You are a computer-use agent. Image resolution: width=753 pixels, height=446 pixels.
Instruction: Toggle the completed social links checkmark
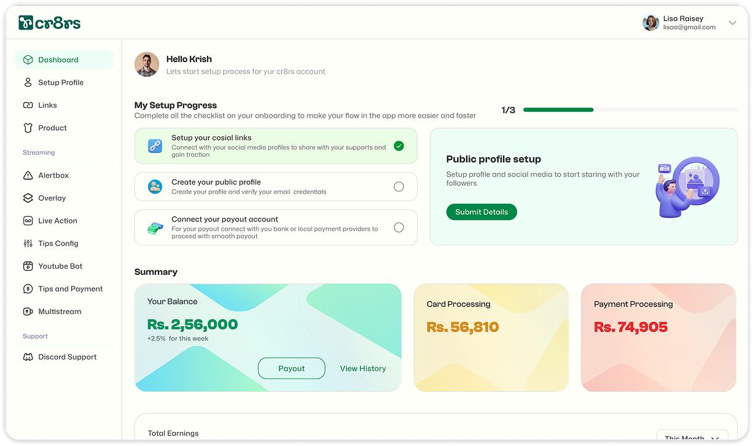click(x=399, y=146)
